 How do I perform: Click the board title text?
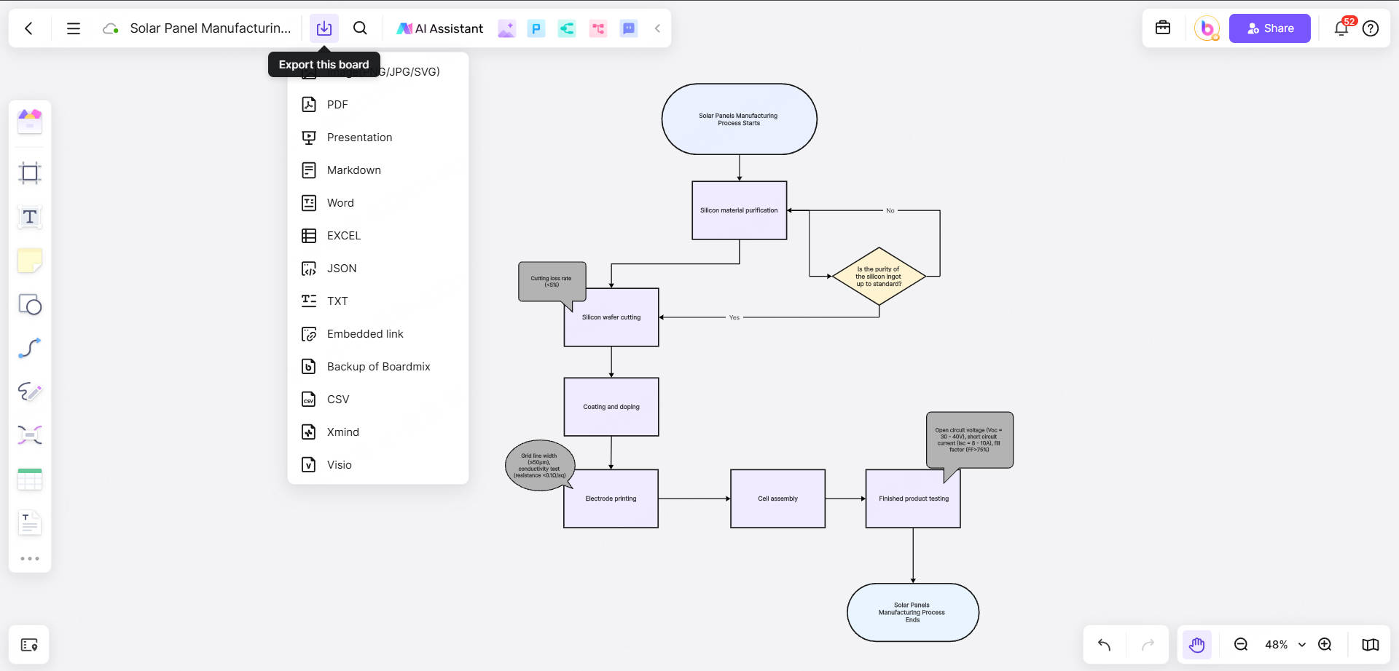pos(210,28)
